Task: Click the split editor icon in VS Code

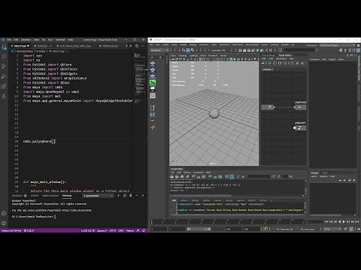Action: 137,46
